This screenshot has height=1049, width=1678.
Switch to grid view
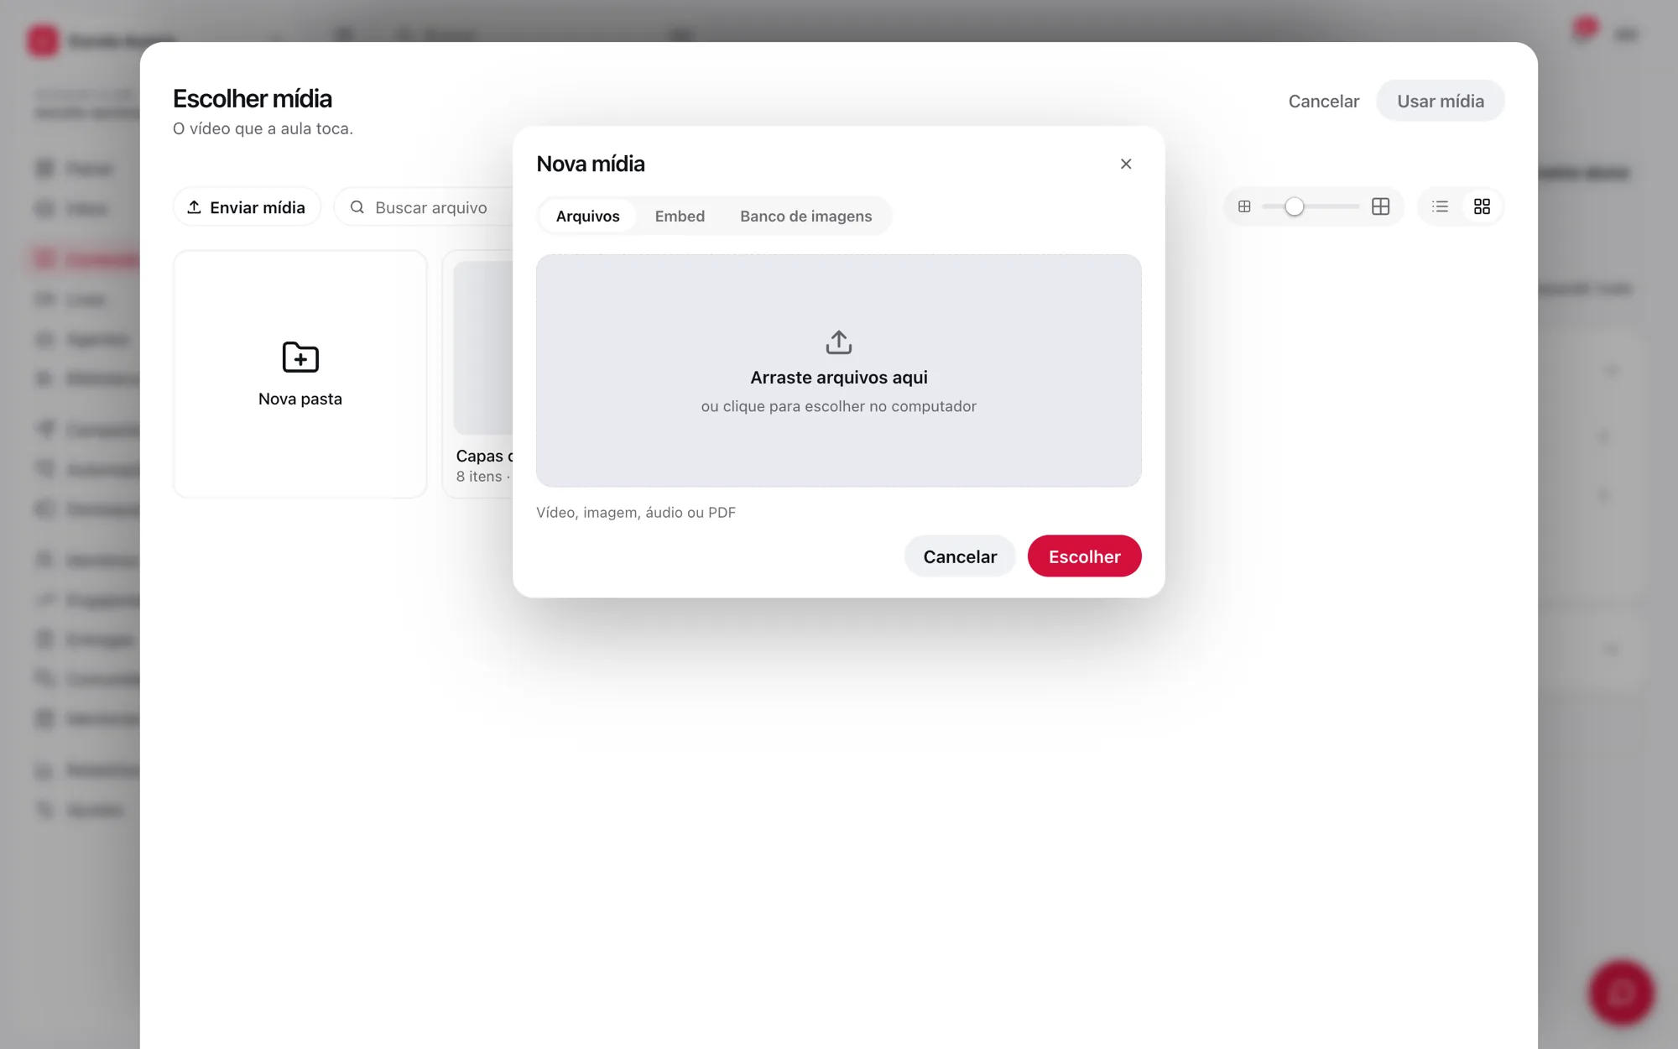tap(1482, 206)
